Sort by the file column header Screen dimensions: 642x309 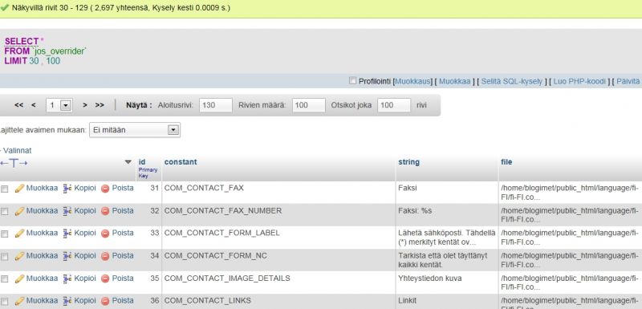click(506, 162)
